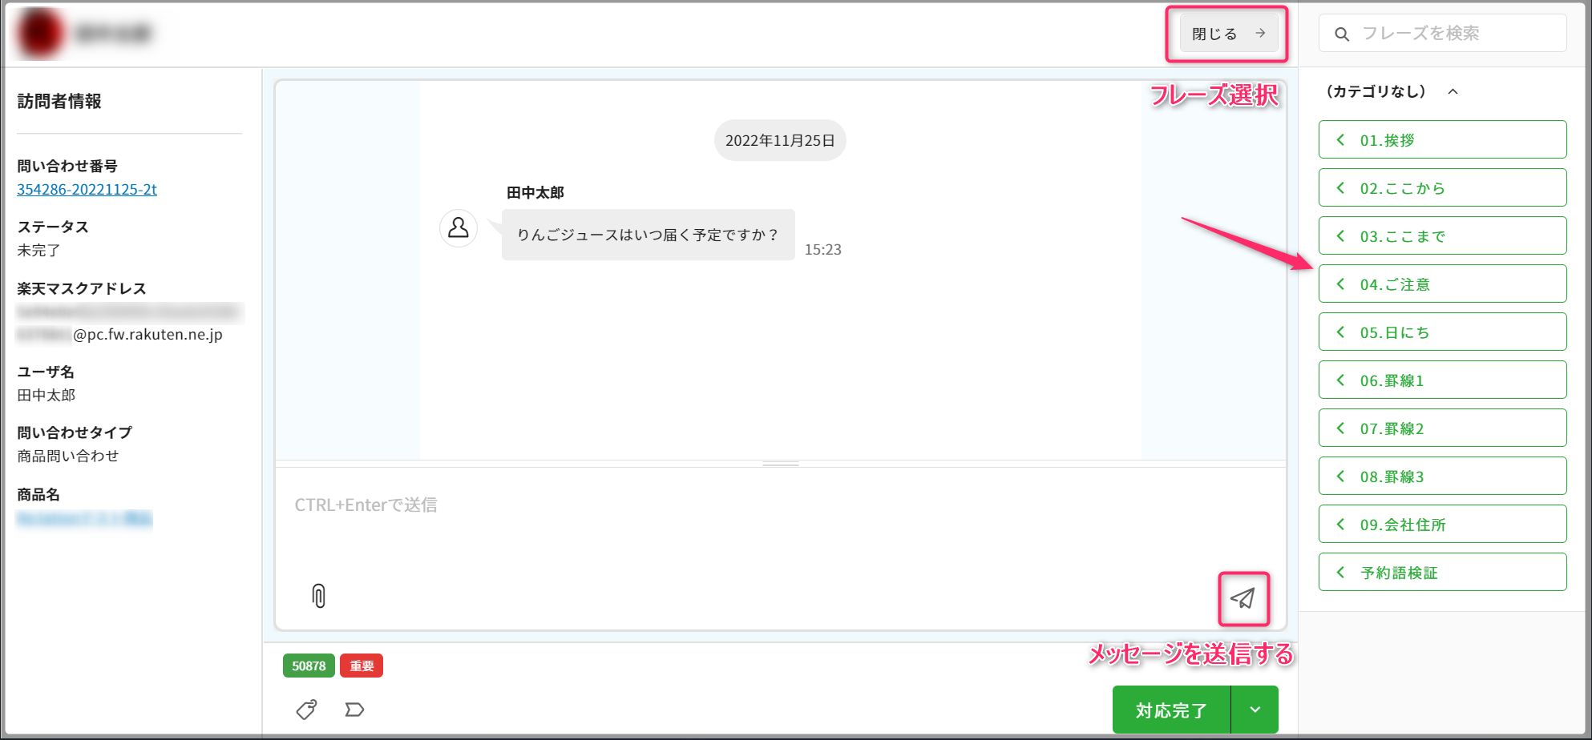Open the dropdown arrow beside 対応完了

1255,710
